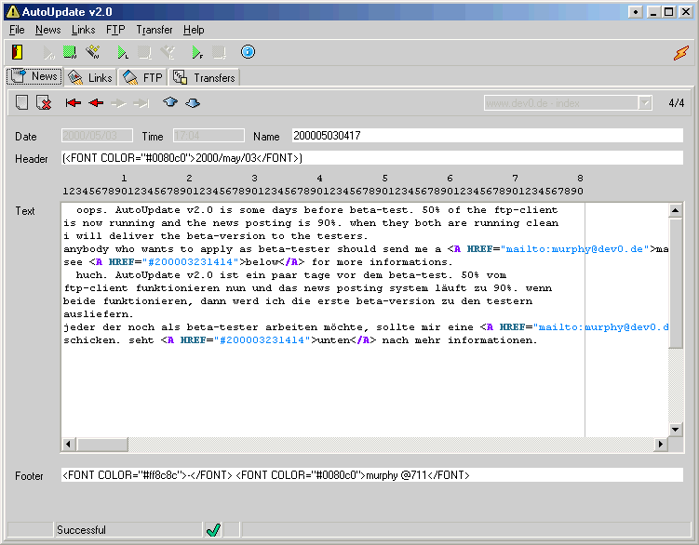Click the word 'below' in text
Viewport: 699px width, 545px height.
point(262,262)
